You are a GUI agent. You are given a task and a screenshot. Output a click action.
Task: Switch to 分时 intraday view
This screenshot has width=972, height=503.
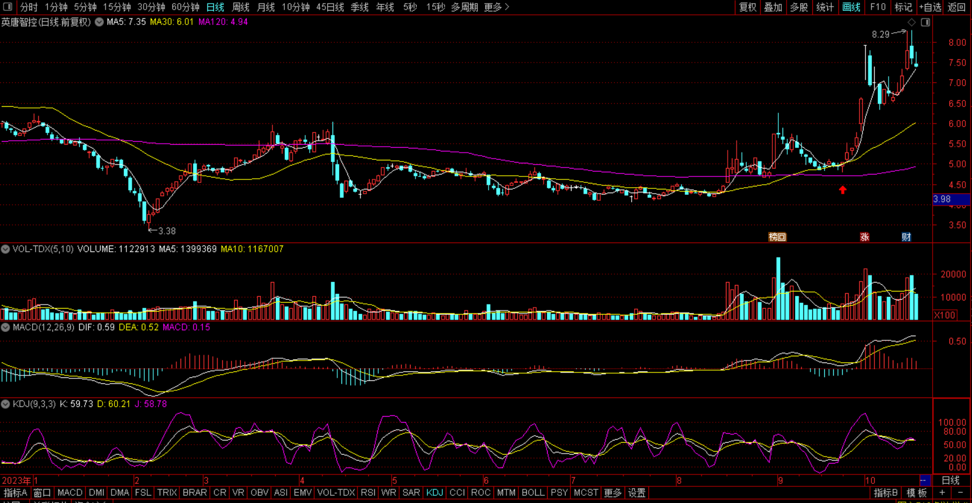(29, 7)
